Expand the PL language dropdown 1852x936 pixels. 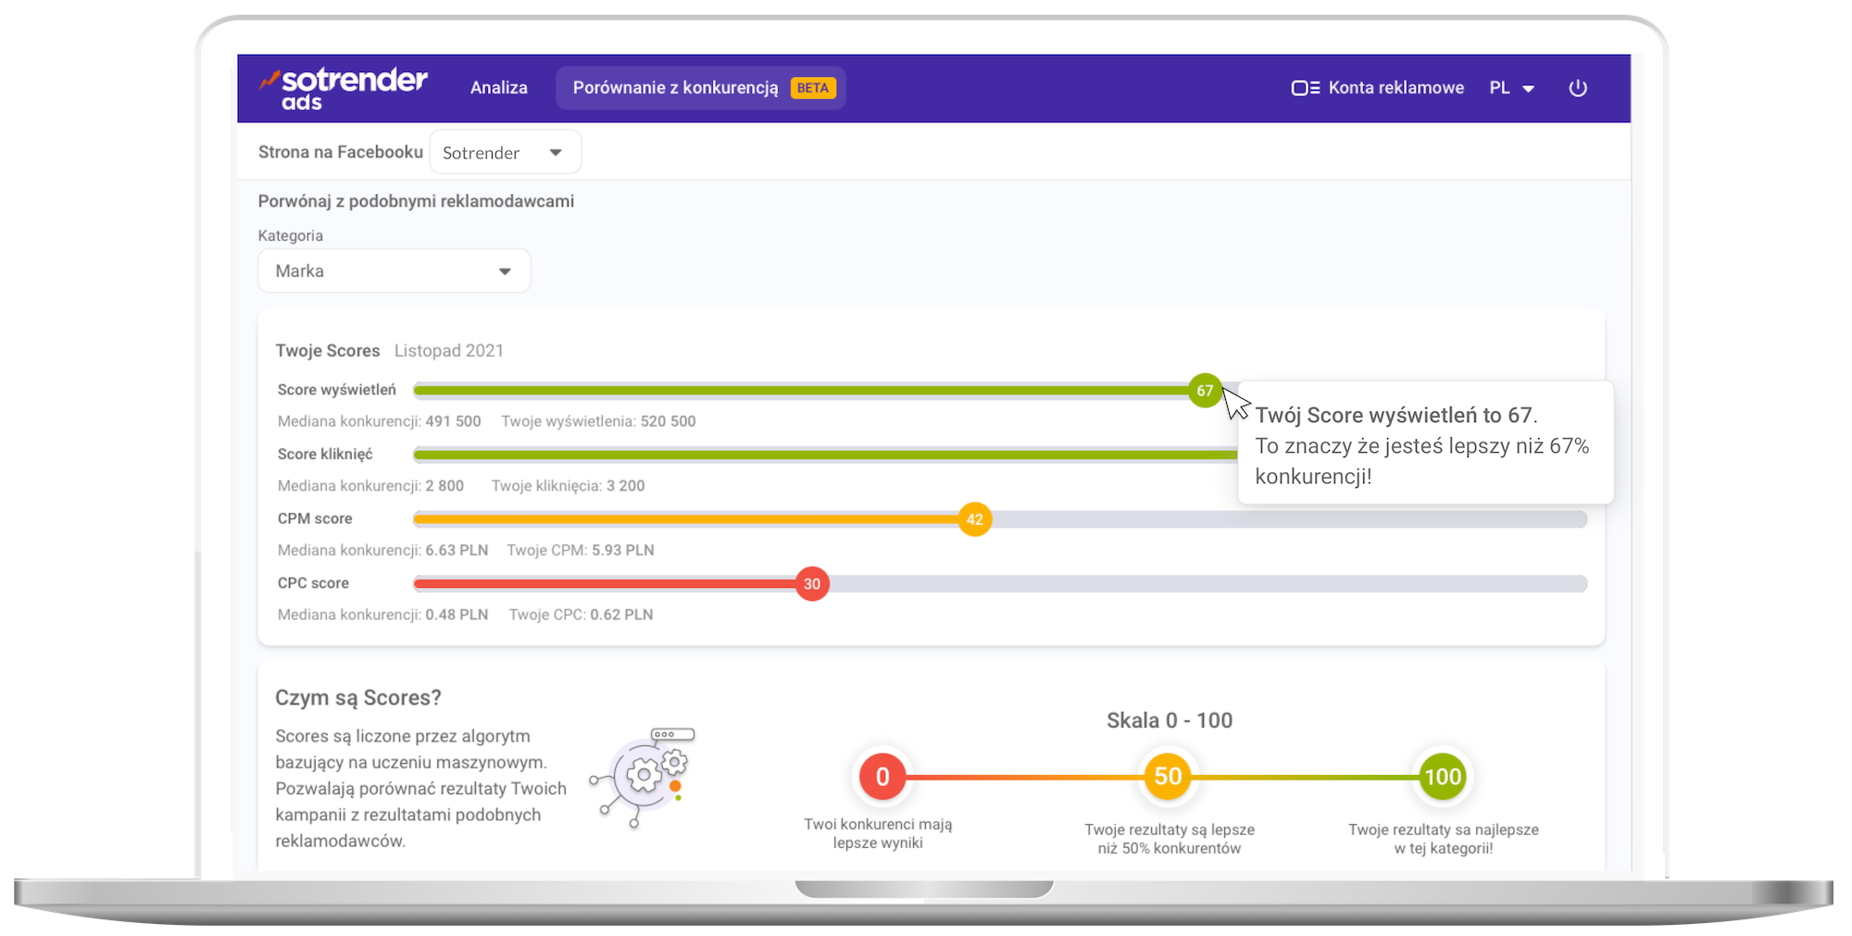click(1511, 88)
